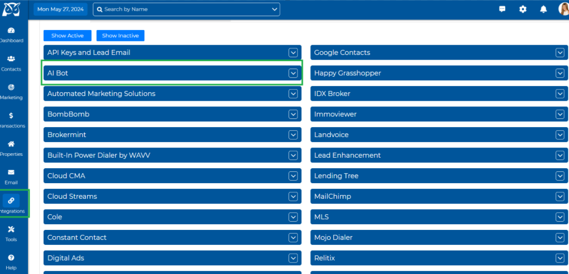The image size is (569, 274).
Task: Click the AI Bot label text
Action: [x=58, y=73]
